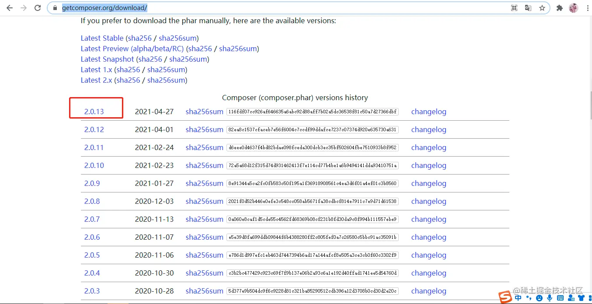The width and height of the screenshot is (592, 304).
Task: View changelog for version 2.0.3
Action: (428, 291)
